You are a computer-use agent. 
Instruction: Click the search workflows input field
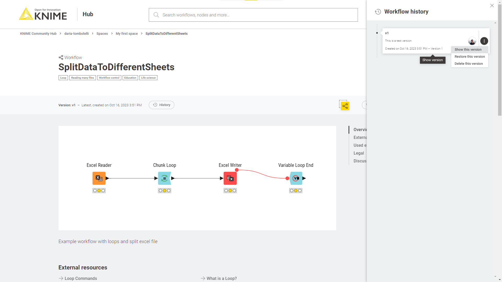253,15
